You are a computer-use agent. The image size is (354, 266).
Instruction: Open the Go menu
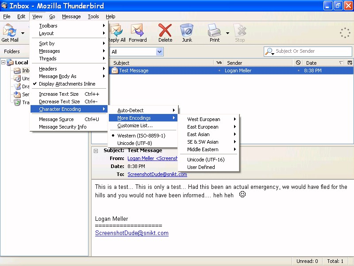tap(52, 16)
